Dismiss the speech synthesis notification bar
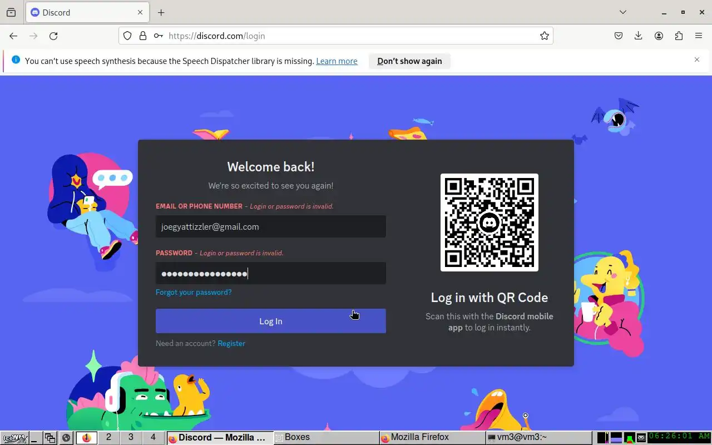The height and width of the screenshot is (445, 712). [x=697, y=60]
